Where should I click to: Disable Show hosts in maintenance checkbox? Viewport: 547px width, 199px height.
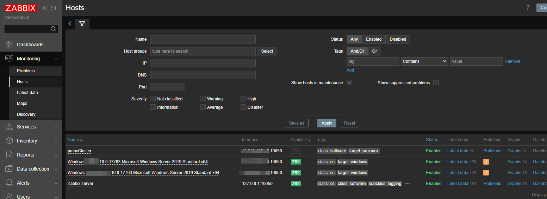(x=349, y=83)
